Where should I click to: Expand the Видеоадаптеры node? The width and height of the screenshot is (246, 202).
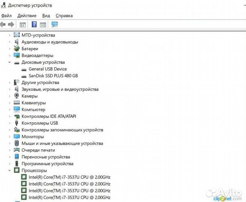click(x=10, y=55)
